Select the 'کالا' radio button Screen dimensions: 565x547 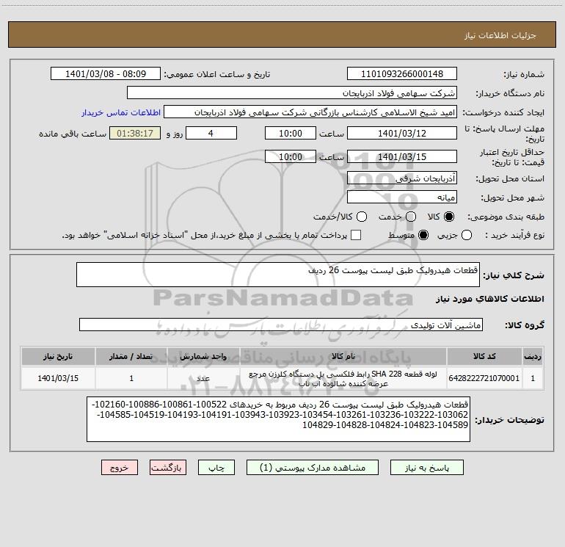pyautogui.click(x=449, y=217)
